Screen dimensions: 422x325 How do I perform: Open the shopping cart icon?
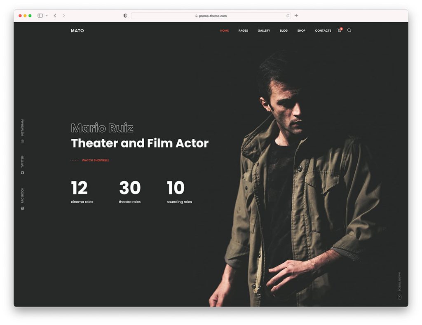(339, 31)
